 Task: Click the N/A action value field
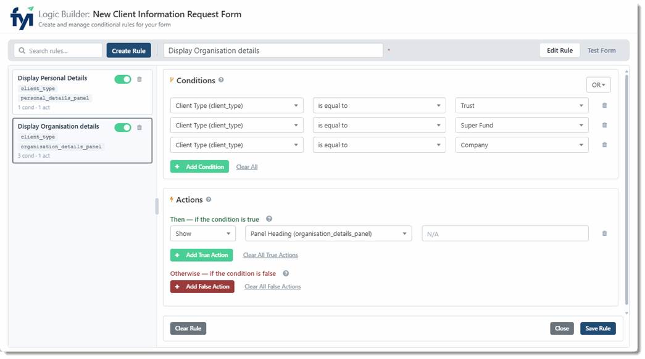click(x=505, y=233)
